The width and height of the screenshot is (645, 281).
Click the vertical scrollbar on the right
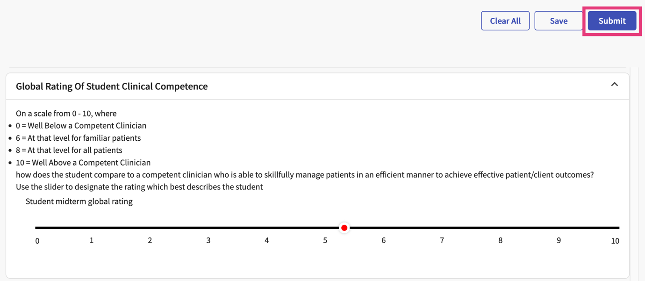(x=634, y=173)
